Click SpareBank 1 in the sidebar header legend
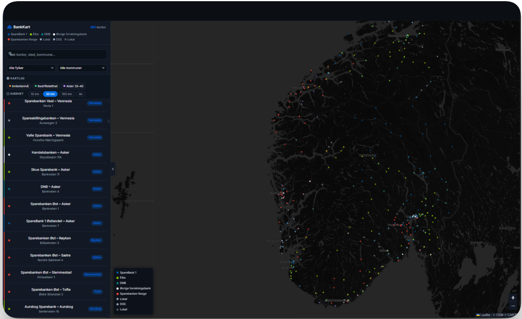The image size is (522, 319). [x=19, y=34]
